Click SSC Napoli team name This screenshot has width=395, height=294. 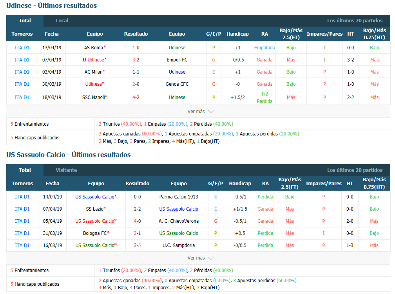(x=93, y=97)
